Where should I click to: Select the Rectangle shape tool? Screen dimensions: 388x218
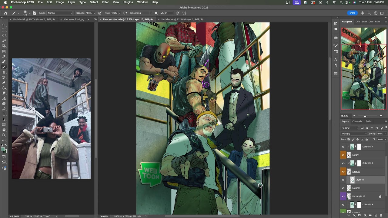tap(4, 124)
